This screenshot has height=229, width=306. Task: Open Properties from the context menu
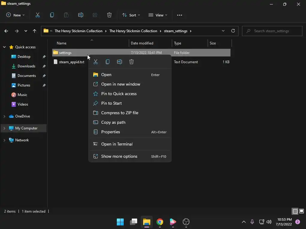point(130,132)
